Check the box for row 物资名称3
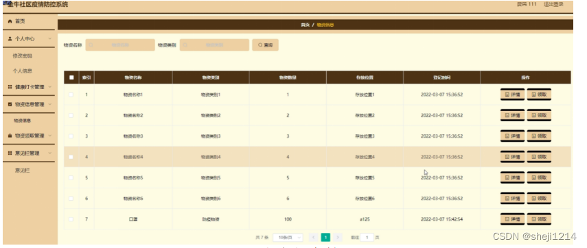The image size is (587, 248). tap(71, 136)
